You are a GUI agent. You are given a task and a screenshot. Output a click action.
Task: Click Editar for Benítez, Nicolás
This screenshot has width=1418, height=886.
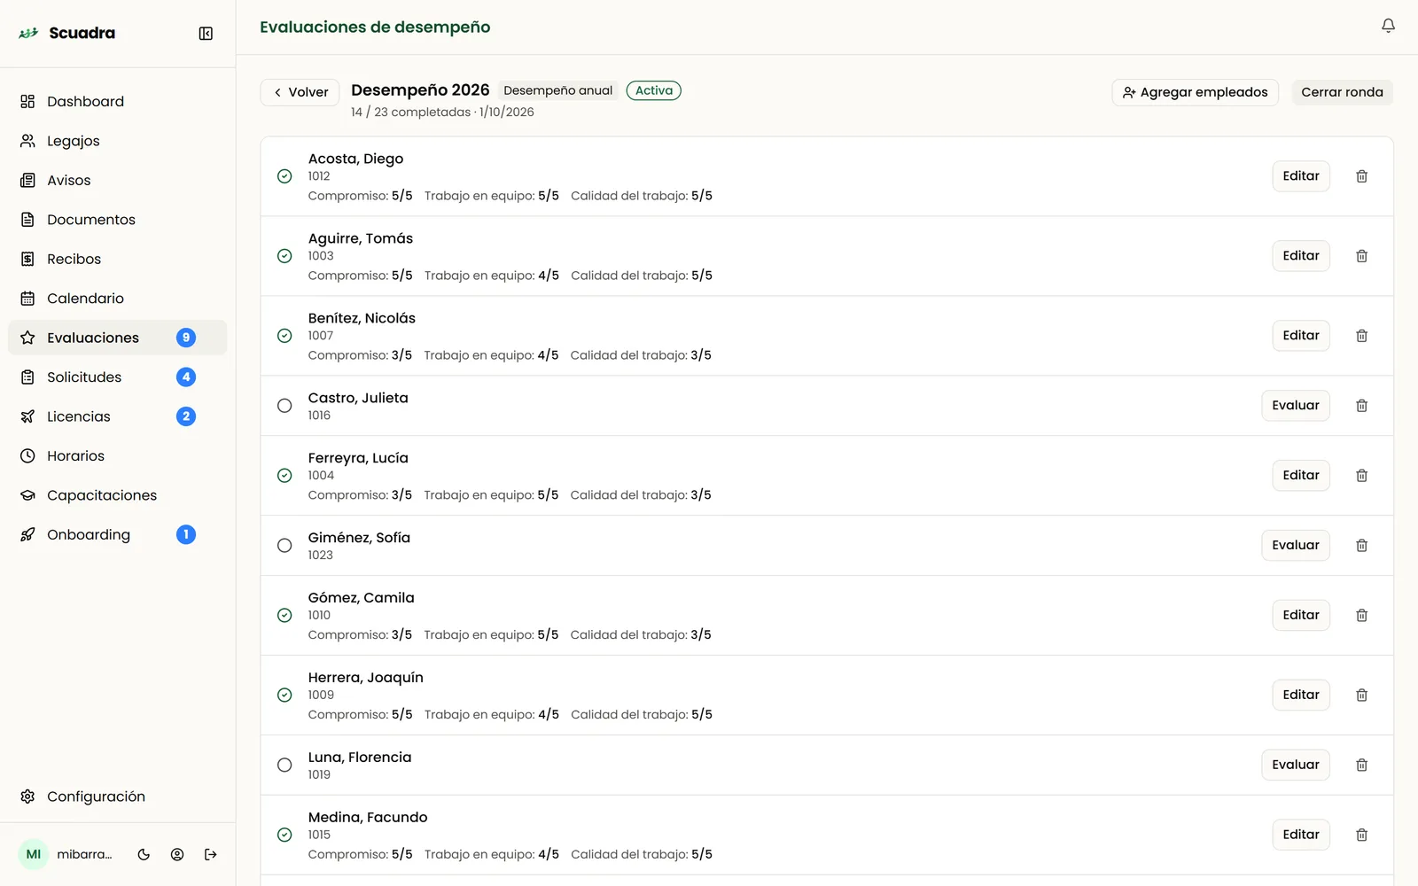1300,336
